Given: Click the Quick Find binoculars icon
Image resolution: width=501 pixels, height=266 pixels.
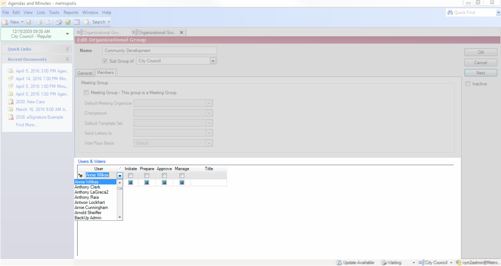Looking at the screenshot, I should click(450, 12).
